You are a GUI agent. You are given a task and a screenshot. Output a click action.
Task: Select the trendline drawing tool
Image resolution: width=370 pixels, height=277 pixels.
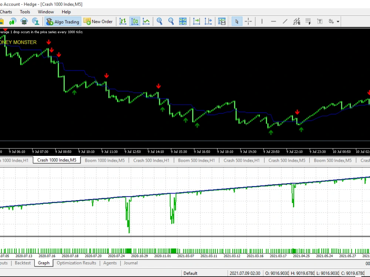click(285, 21)
